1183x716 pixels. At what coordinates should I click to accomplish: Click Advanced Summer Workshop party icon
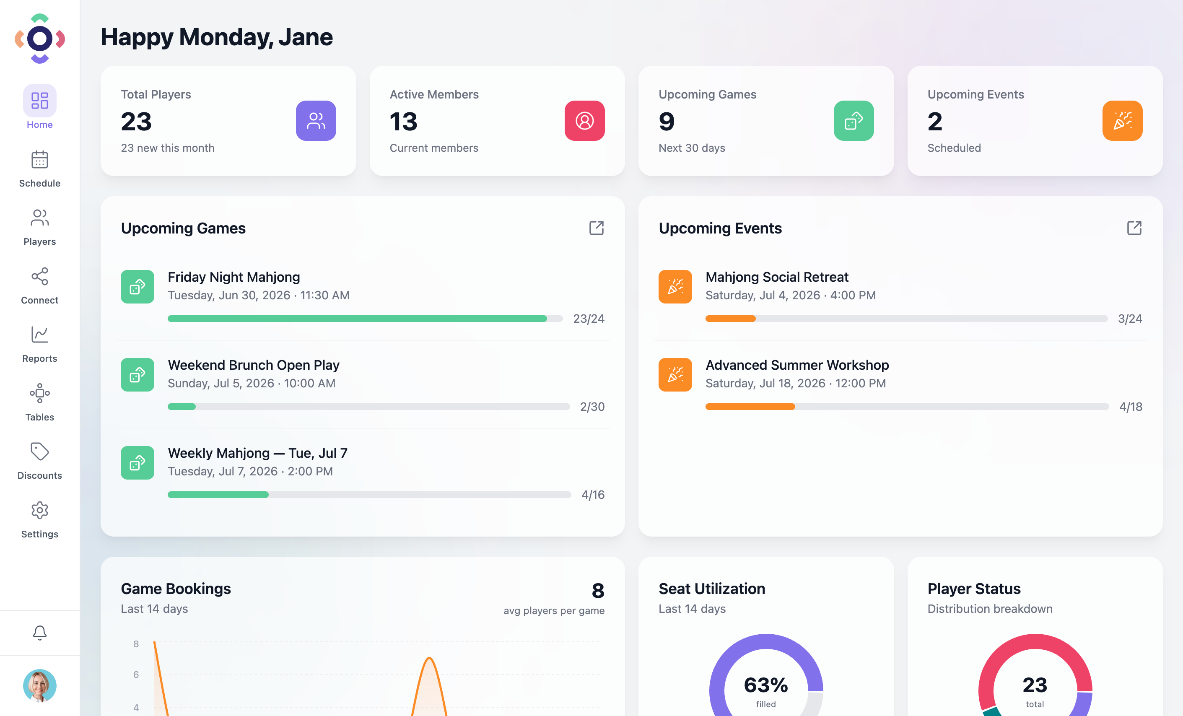(675, 375)
